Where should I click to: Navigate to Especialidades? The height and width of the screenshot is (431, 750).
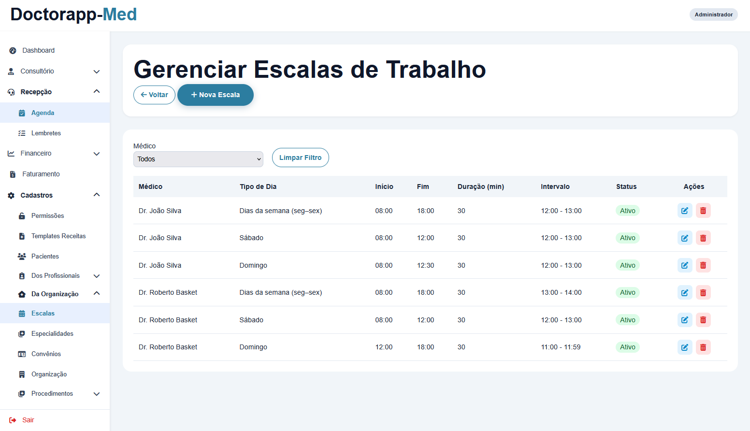pos(55,333)
